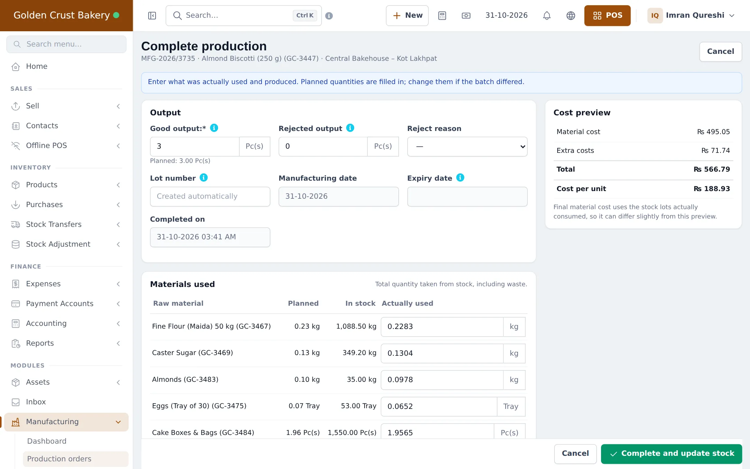Click the Offline POS icon in sidebar

coord(16,146)
